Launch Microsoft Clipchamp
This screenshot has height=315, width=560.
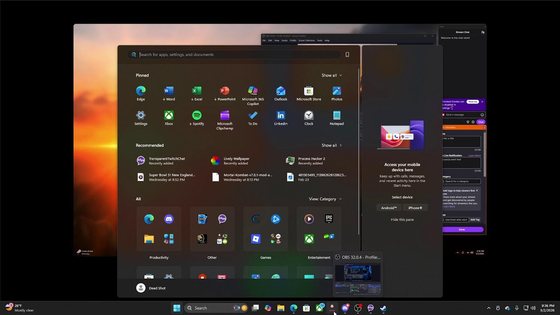225,120
